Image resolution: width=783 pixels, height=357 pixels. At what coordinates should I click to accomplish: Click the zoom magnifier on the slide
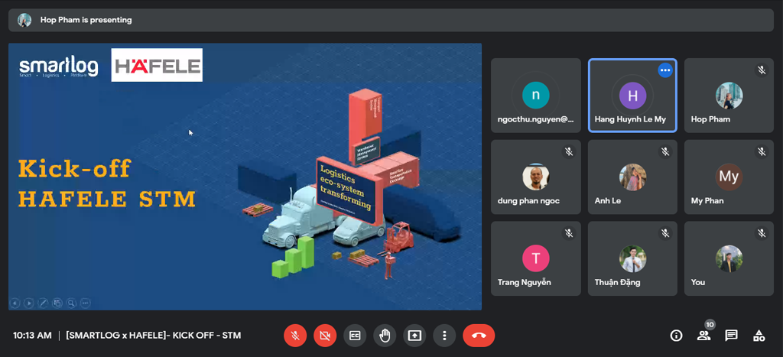[x=71, y=303]
